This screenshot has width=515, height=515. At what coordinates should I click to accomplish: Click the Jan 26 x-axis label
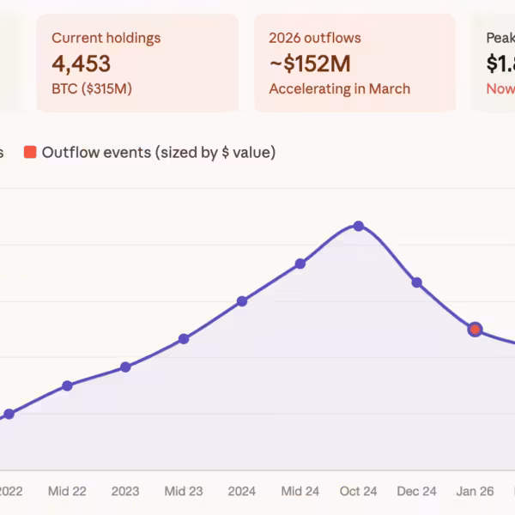(475, 491)
